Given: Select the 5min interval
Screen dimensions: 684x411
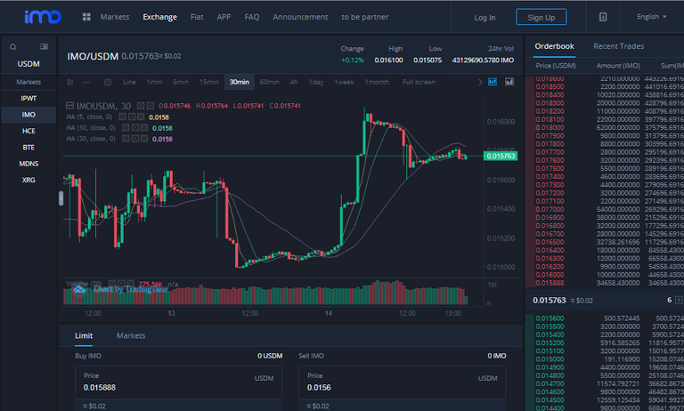Looking at the screenshot, I should point(181,82).
